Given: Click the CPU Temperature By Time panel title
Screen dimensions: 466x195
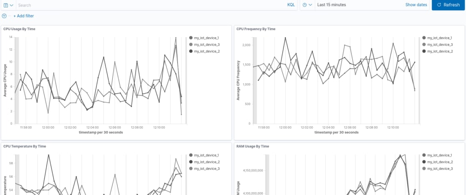Looking at the screenshot, I should pyautogui.click(x=25, y=146).
